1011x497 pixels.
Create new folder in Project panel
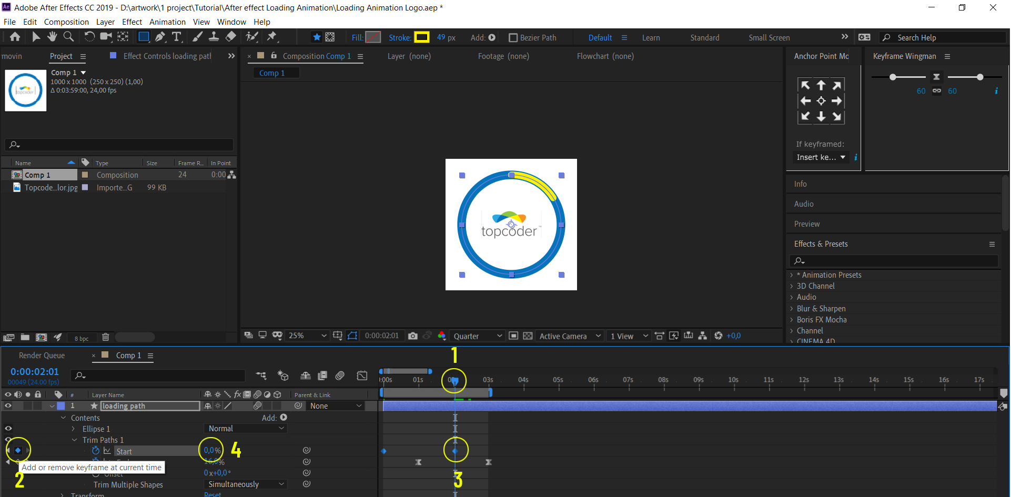click(x=25, y=337)
